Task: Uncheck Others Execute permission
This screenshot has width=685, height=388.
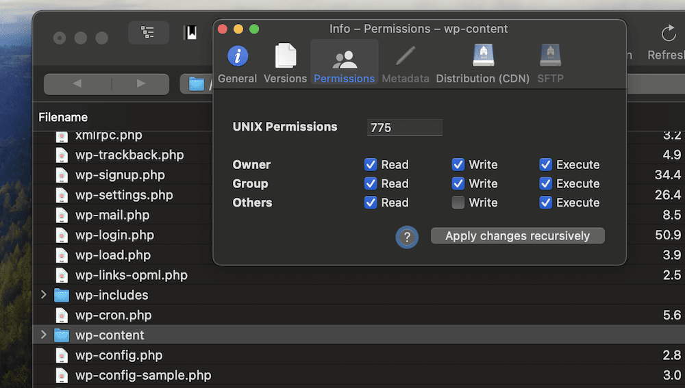Action: pyautogui.click(x=546, y=203)
